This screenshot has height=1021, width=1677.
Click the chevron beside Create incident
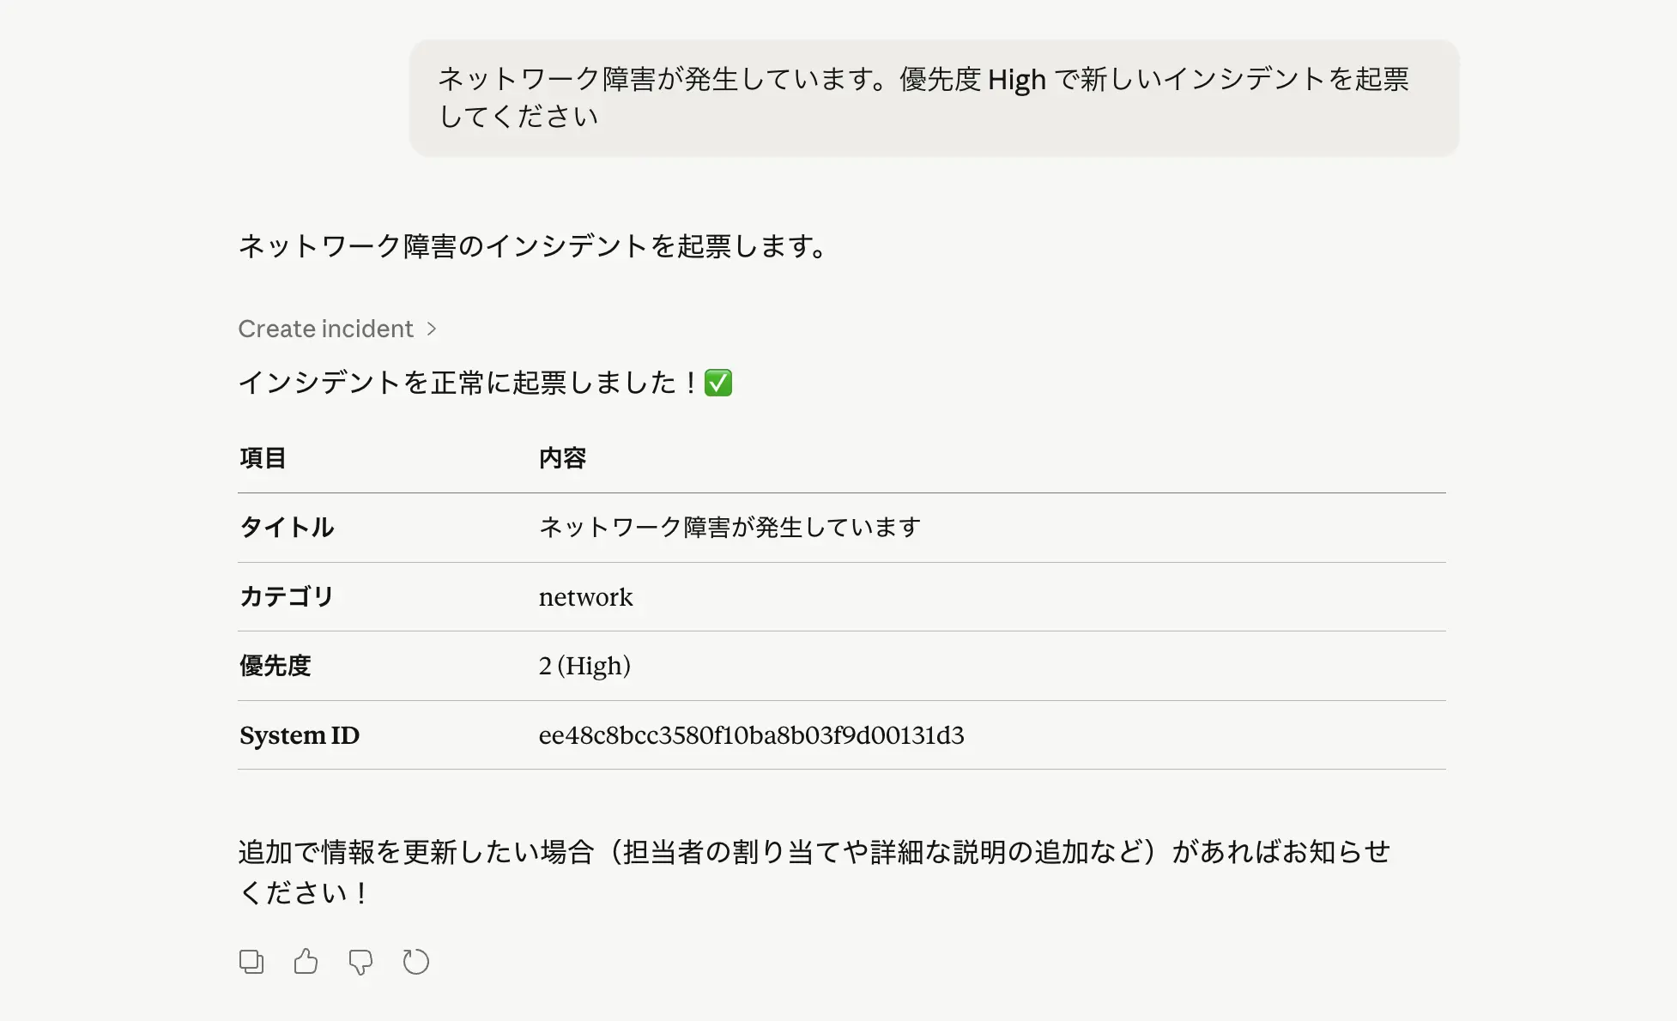432,329
